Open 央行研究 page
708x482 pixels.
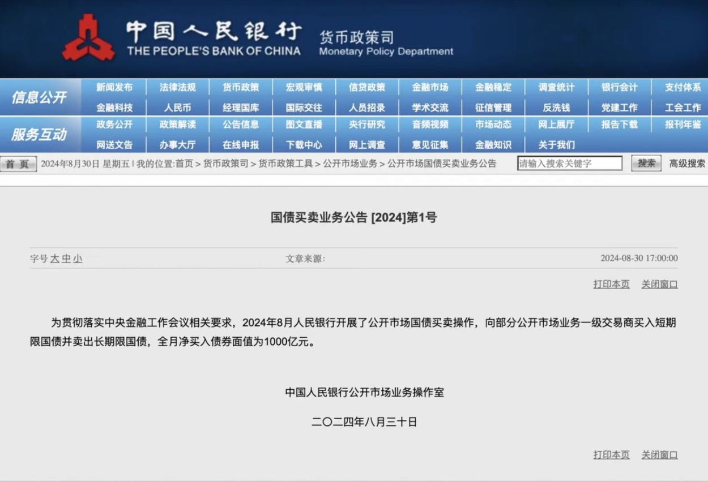tap(367, 124)
